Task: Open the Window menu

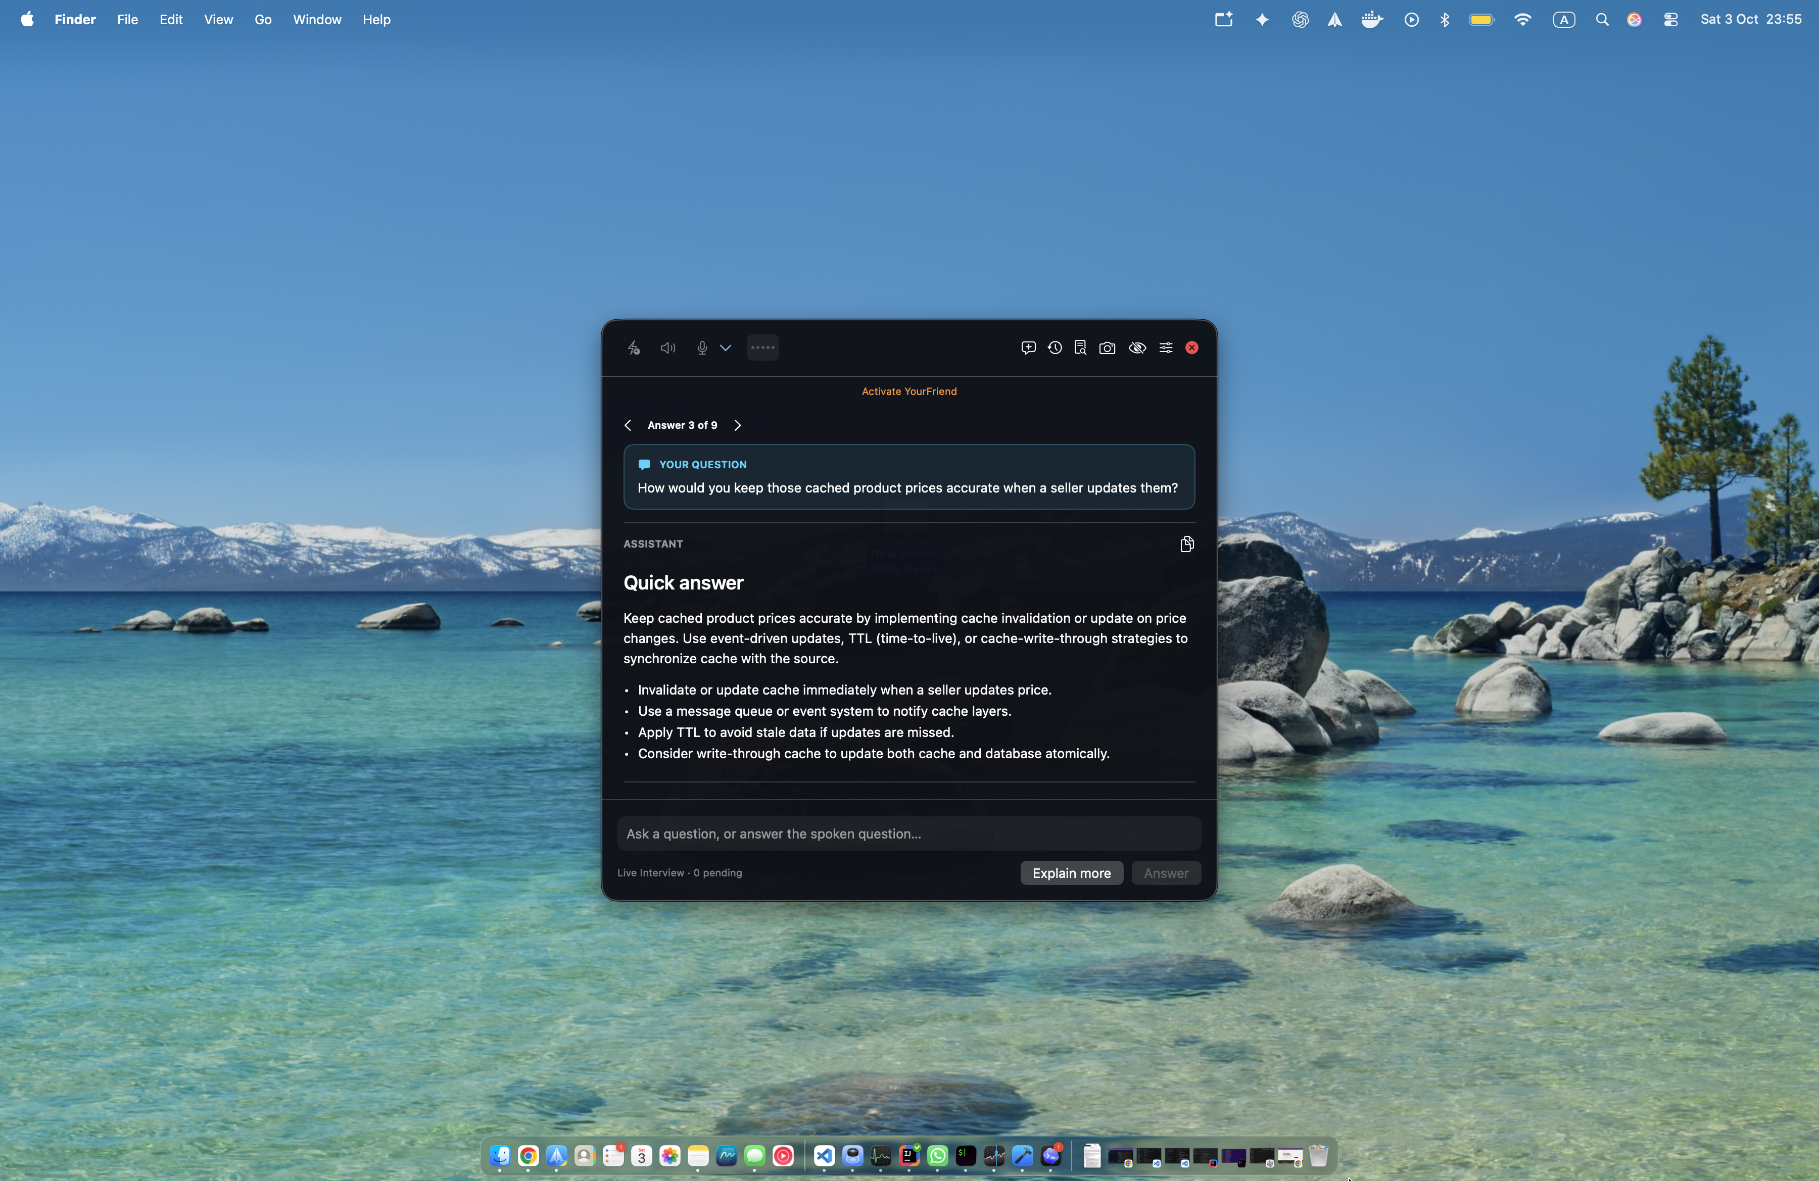Action: [x=316, y=19]
